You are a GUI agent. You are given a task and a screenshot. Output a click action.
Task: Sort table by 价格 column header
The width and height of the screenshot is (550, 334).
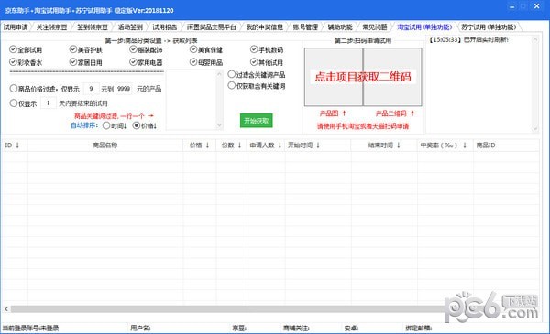pos(200,145)
